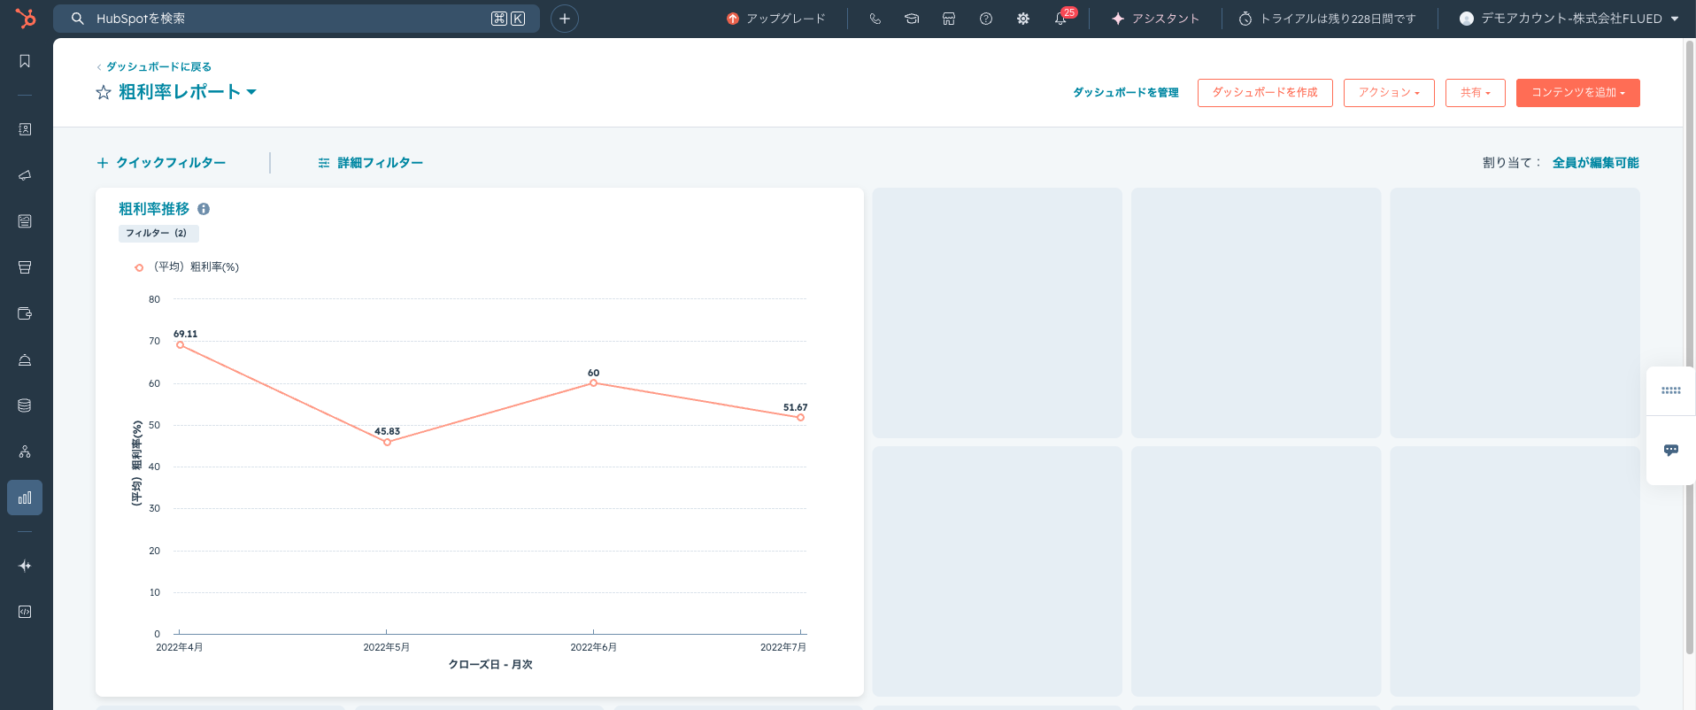The image size is (1696, 710).
Task: Open the コンテンツを追加 dropdown button
Action: (1577, 93)
